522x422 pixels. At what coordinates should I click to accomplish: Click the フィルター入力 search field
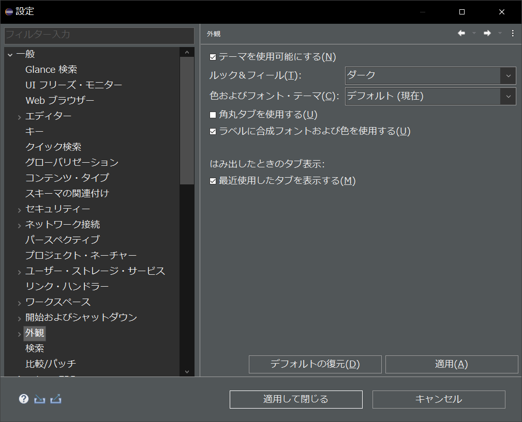98,36
